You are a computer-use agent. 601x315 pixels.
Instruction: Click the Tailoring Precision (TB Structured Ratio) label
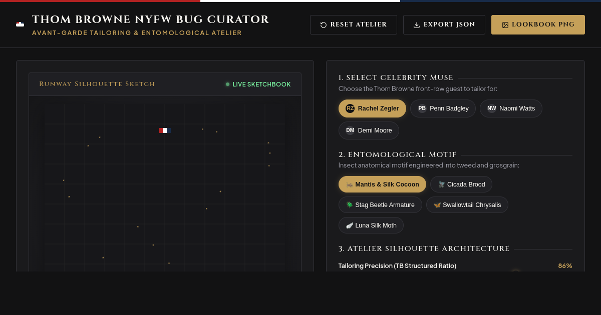pos(397,266)
